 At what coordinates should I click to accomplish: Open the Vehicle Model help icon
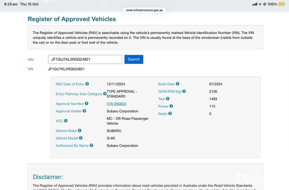81,138
